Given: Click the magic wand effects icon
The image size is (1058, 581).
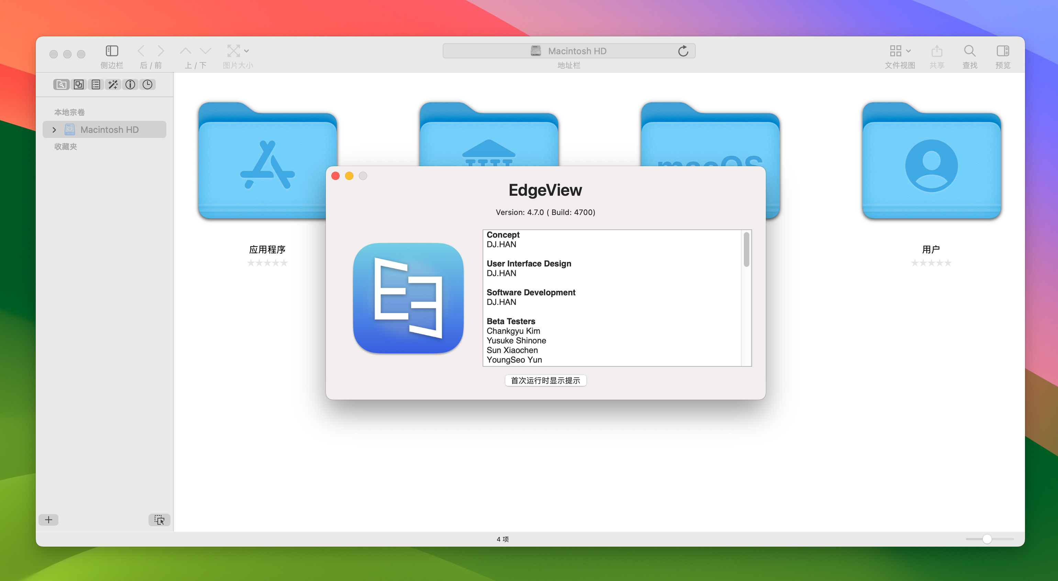Looking at the screenshot, I should pos(113,84).
